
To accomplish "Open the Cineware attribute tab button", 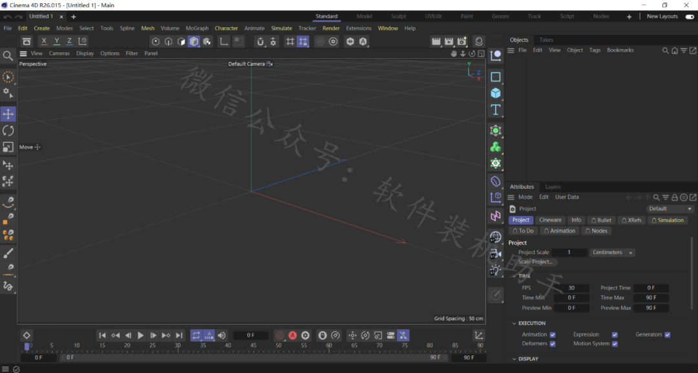I will coord(550,220).
